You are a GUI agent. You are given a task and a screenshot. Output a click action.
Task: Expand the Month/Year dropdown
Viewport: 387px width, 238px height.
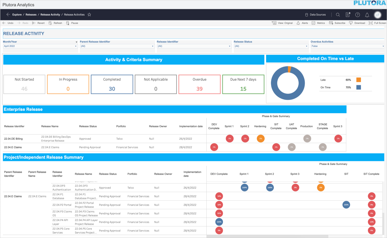[x=40, y=46]
